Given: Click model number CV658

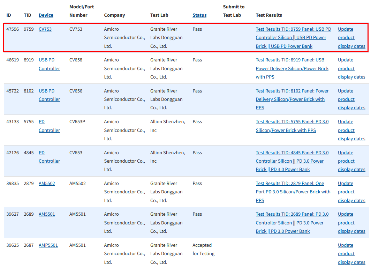Looking at the screenshot, I should pyautogui.click(x=76, y=60).
